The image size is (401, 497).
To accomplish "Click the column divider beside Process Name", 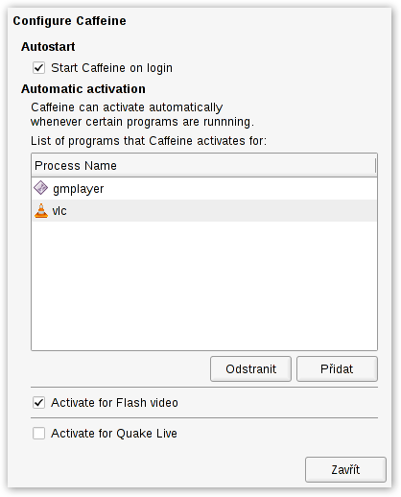I will pos(375,166).
